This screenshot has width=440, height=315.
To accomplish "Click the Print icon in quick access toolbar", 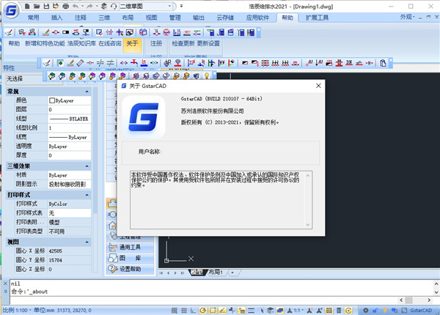I will (x=67, y=6).
